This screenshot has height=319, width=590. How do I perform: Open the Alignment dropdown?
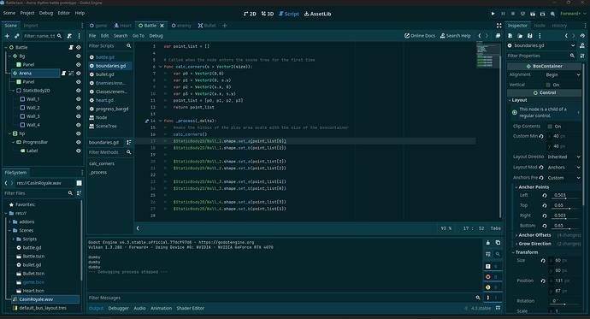click(563, 75)
